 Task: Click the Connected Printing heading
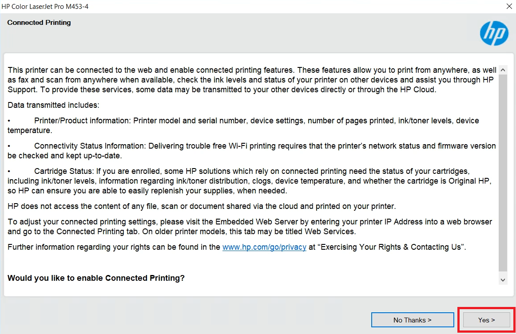39,23
